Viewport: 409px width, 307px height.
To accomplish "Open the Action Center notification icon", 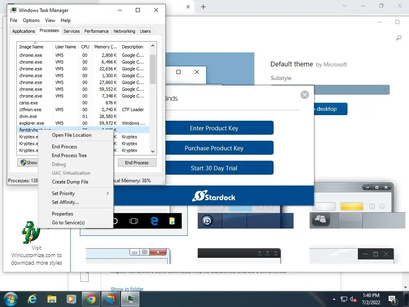I will pos(393,299).
